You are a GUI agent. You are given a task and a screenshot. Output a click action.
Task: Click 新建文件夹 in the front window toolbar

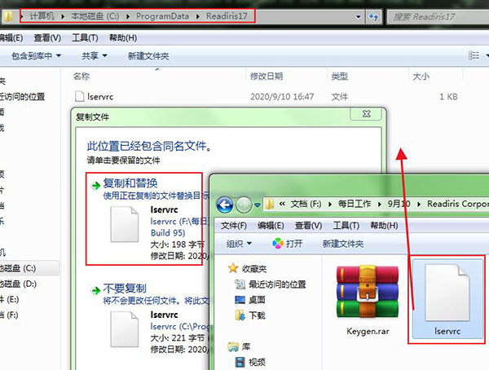pos(343,244)
